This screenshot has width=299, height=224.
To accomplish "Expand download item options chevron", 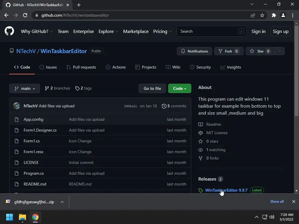I will click(x=62, y=202).
